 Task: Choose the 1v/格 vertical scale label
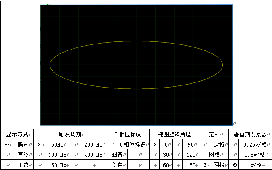[255, 165]
